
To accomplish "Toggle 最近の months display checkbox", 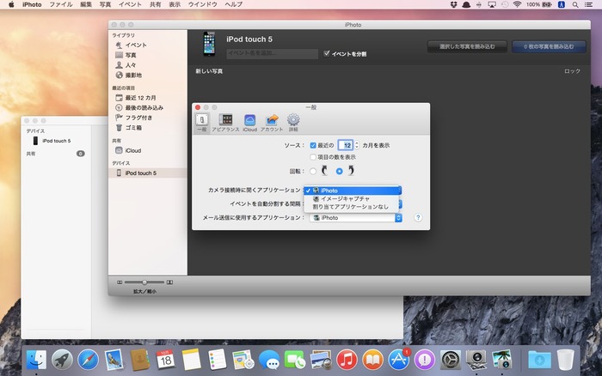I will coord(313,145).
